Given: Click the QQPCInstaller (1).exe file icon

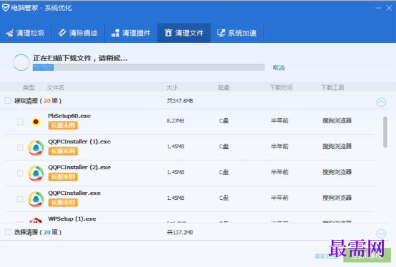Looking at the screenshot, I should point(36,148).
